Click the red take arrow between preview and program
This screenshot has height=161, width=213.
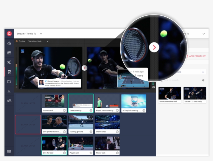pos(84,68)
